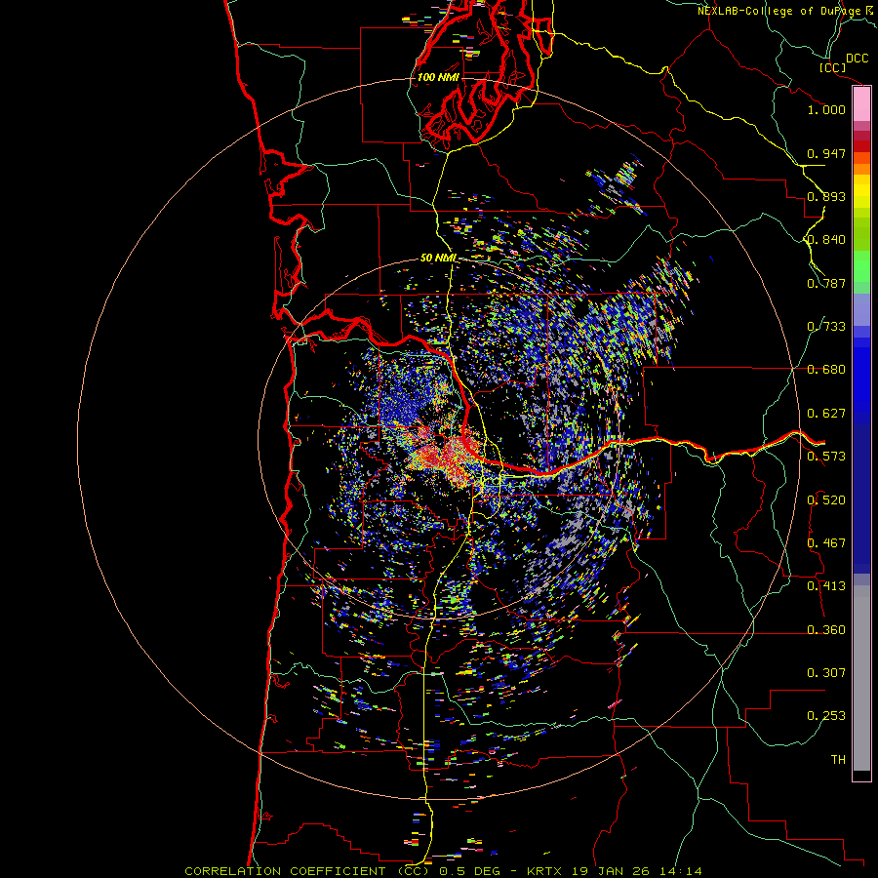Click the 0.787 value on the color scale
Screen dimensions: 878x878
826,283
